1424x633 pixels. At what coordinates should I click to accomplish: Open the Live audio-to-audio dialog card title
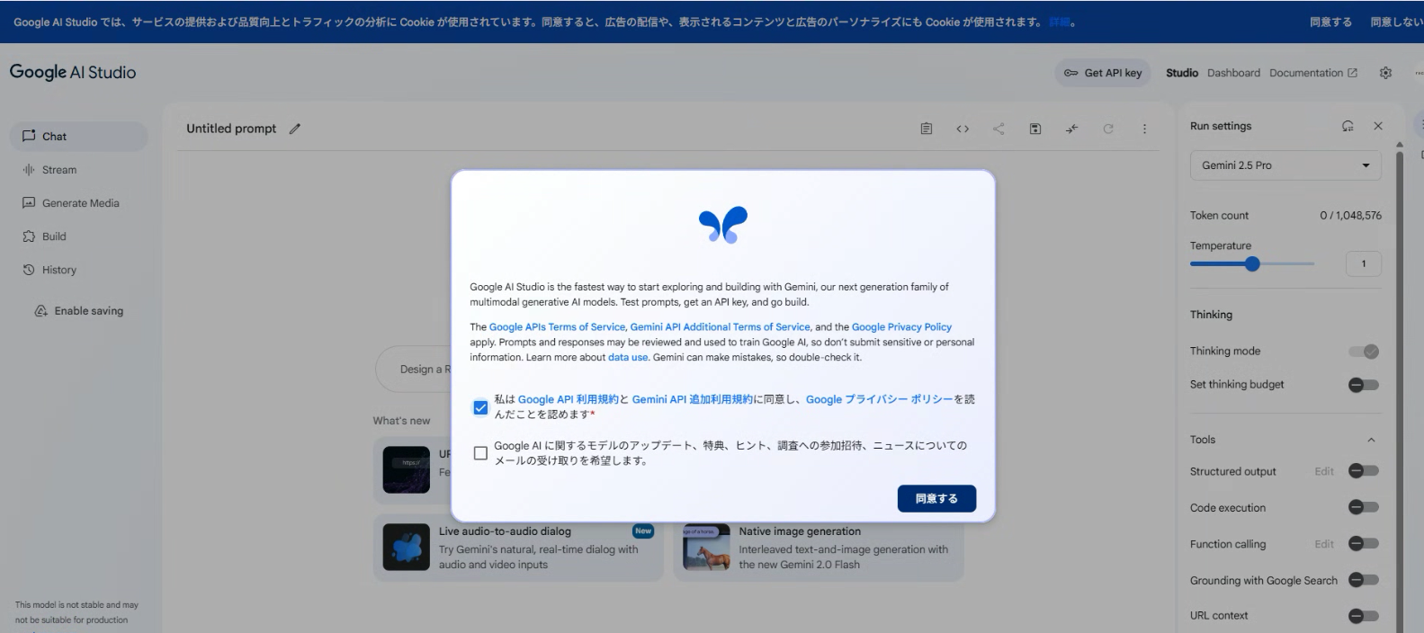505,531
